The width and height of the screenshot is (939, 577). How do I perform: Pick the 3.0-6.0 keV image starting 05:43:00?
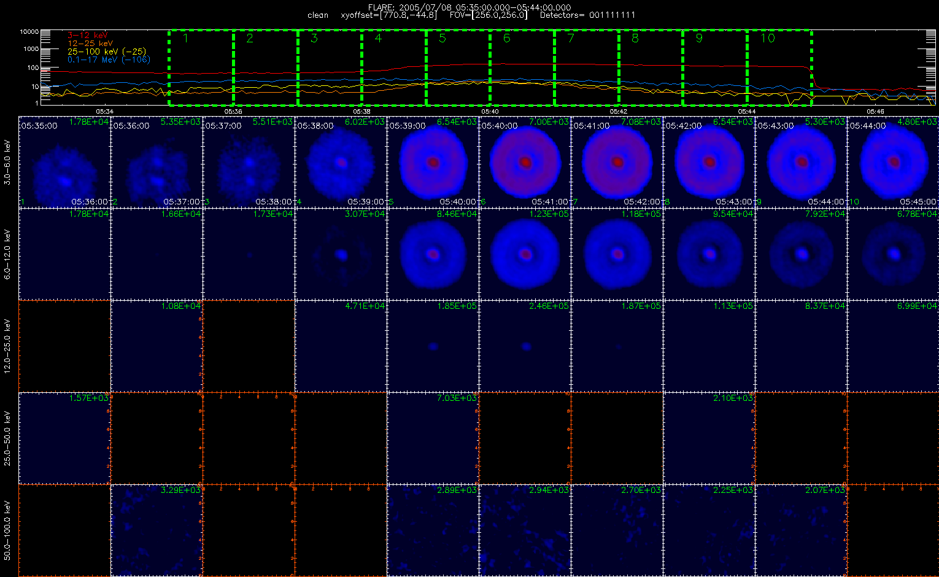[802, 162]
